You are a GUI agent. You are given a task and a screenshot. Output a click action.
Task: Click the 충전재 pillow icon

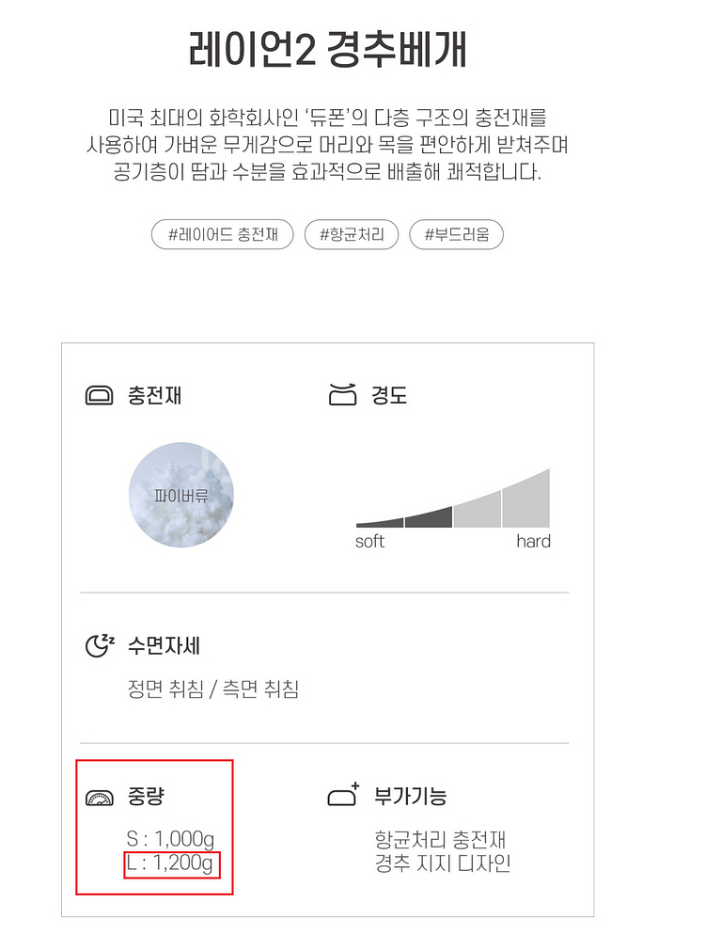click(x=99, y=396)
